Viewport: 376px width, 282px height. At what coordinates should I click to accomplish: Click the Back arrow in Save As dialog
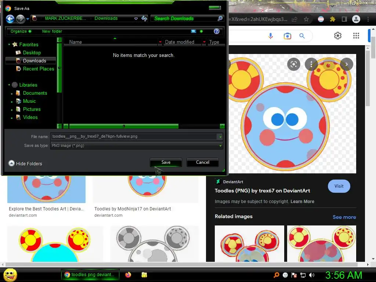10,19
